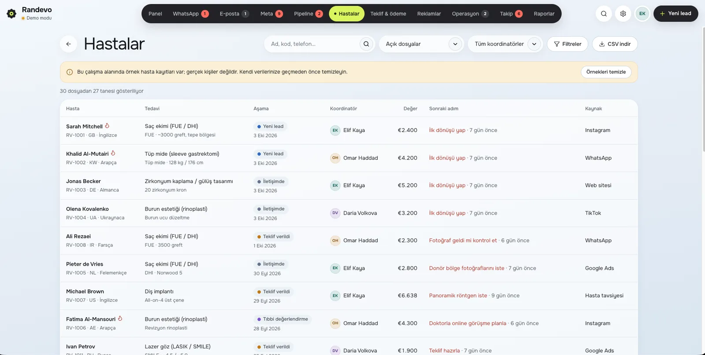The height and width of the screenshot is (355, 705).
Task: Go to the Pipeline tab
Action: (x=308, y=14)
